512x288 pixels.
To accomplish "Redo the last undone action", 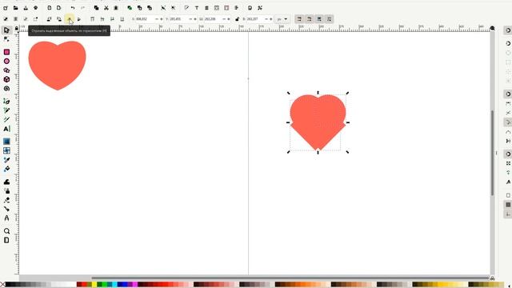I will pyautogui.click(x=82, y=8).
